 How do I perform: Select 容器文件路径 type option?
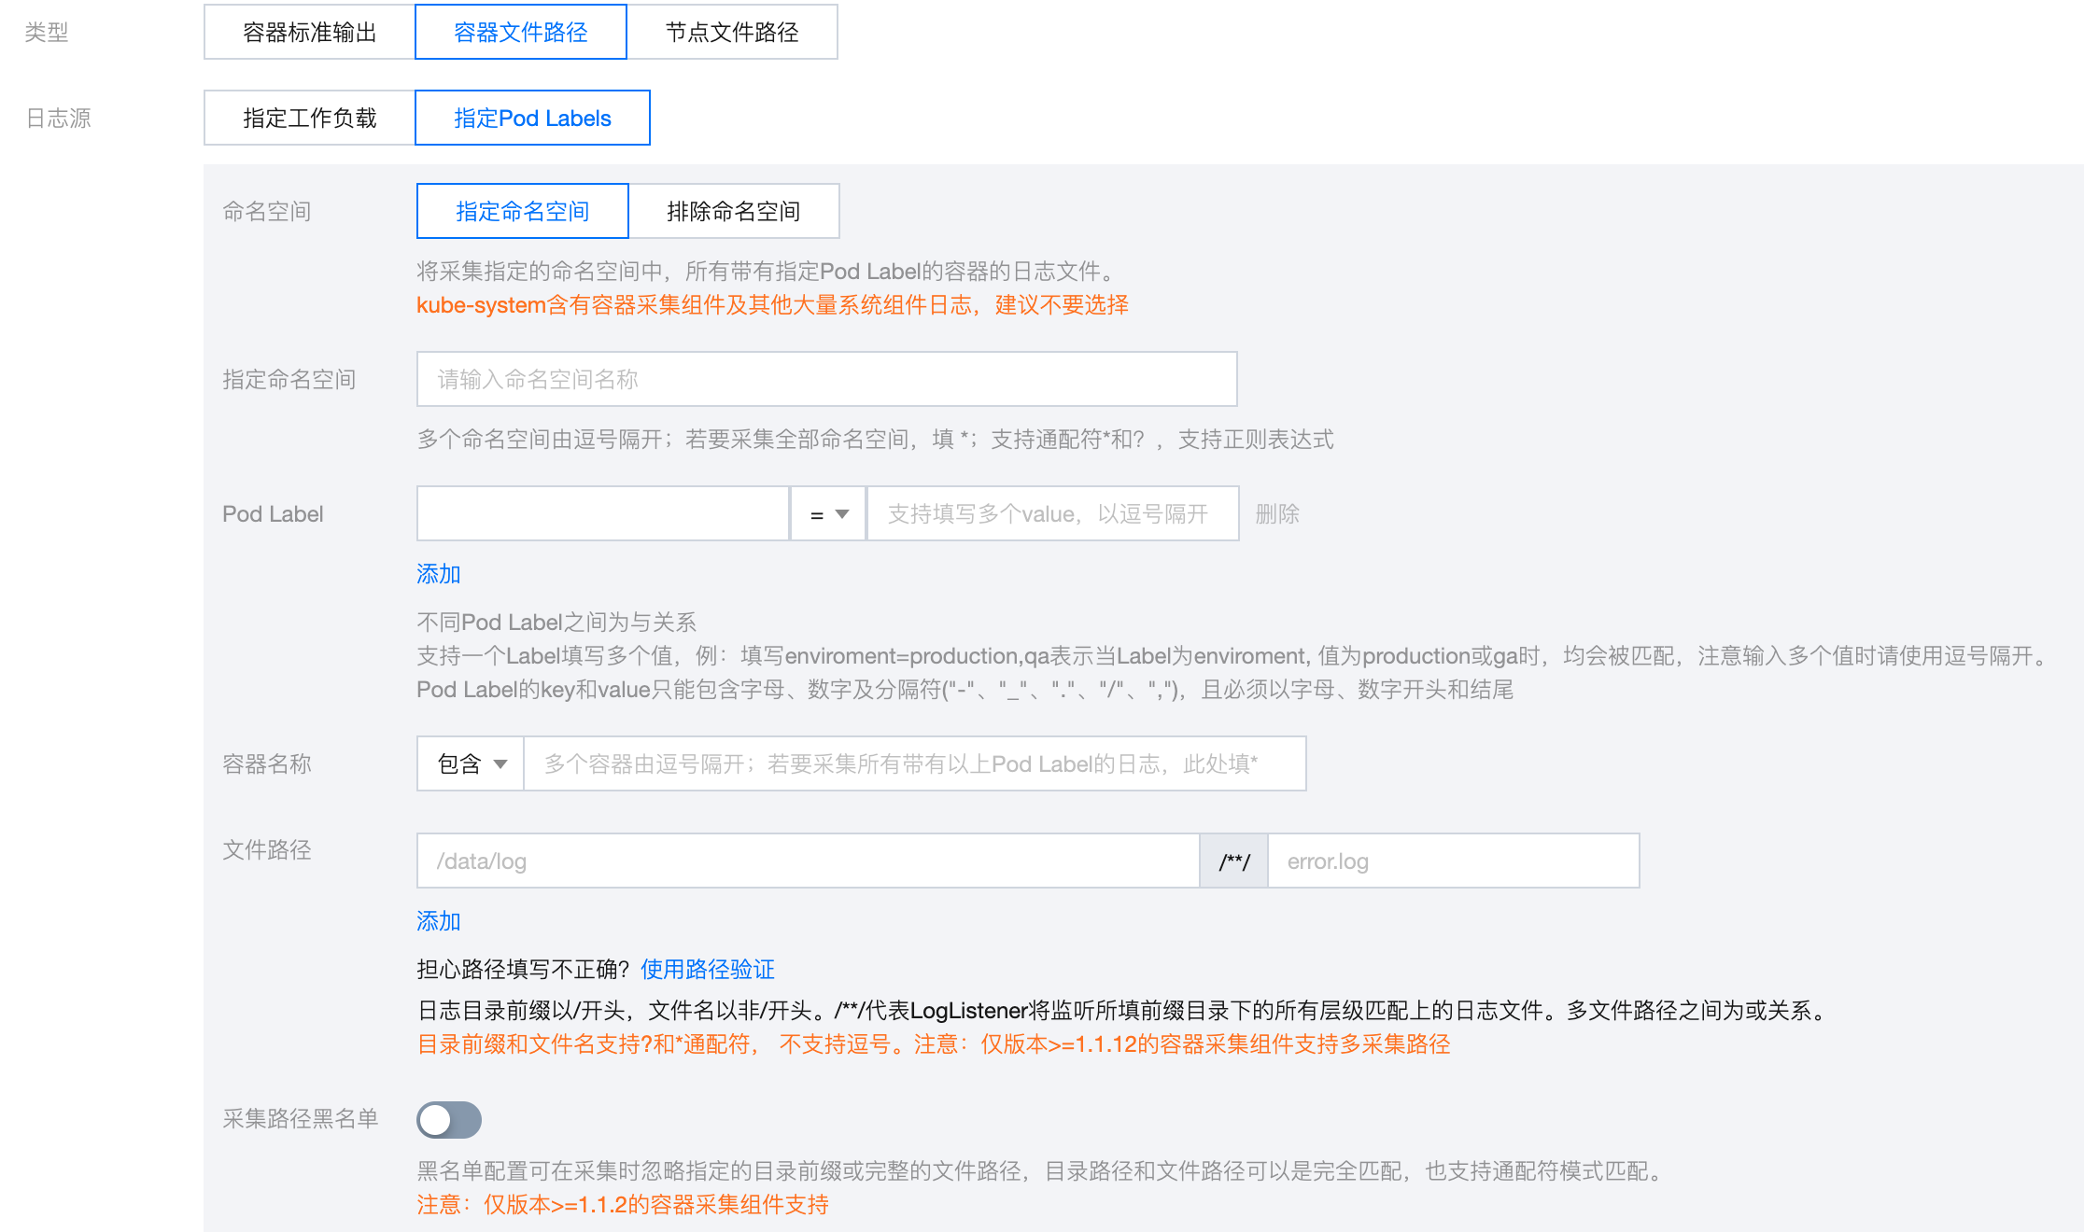pos(520,33)
